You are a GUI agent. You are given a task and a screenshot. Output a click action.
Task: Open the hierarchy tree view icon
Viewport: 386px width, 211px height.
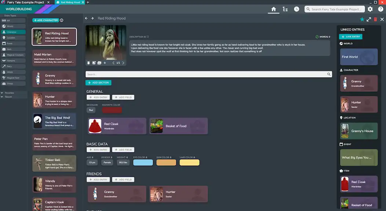(285, 9)
